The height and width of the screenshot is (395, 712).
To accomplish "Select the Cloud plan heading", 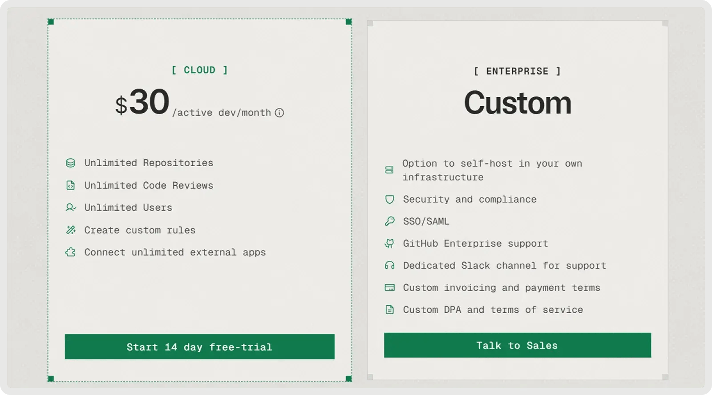I will (199, 70).
